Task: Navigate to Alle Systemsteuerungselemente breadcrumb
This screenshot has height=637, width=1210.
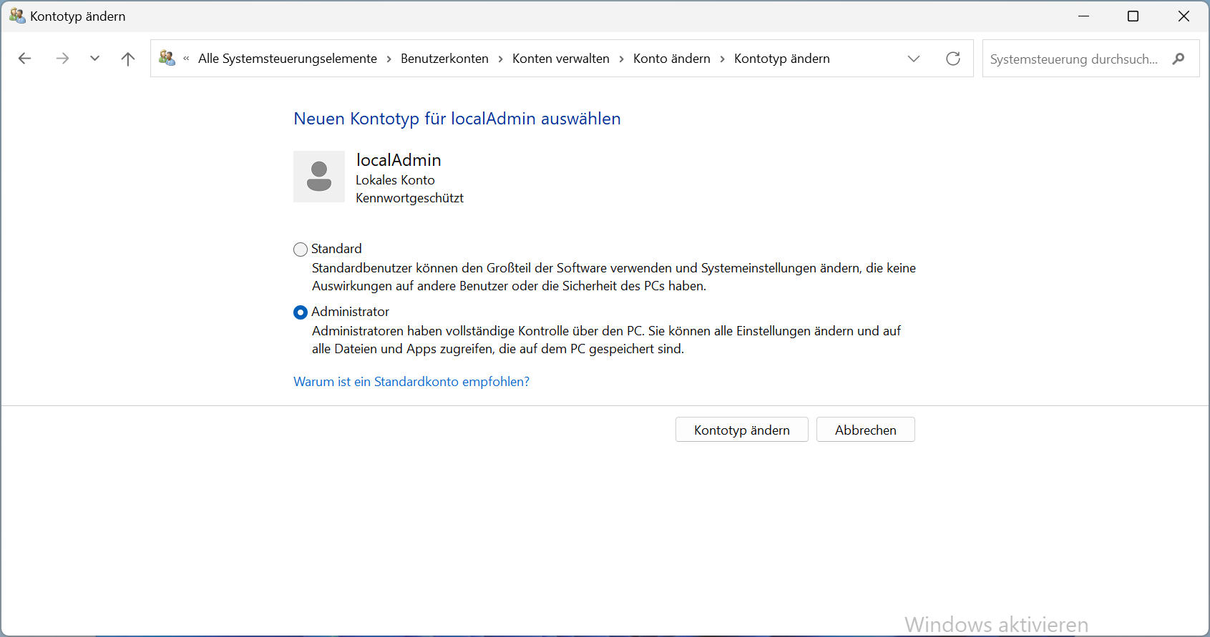Action: click(287, 59)
